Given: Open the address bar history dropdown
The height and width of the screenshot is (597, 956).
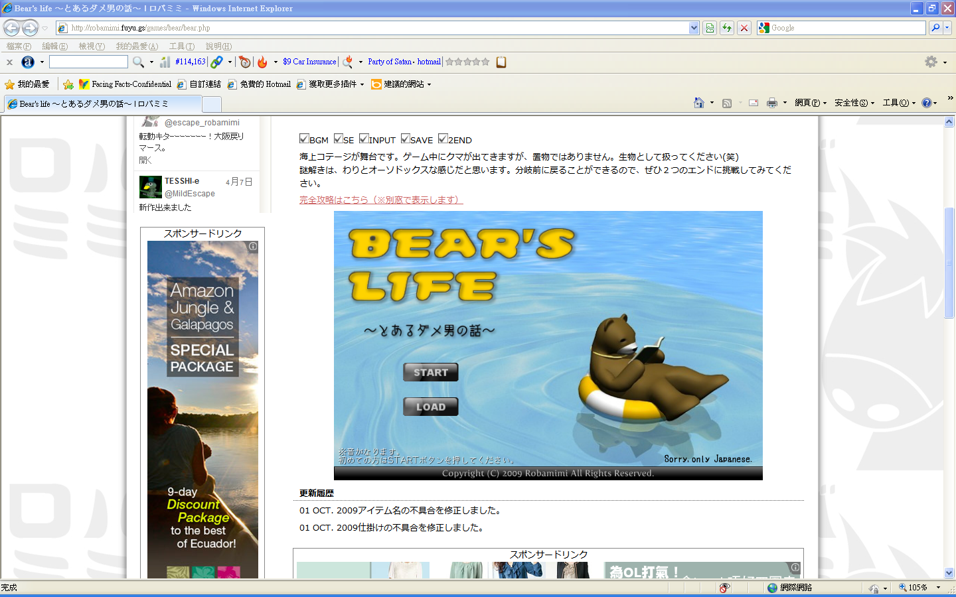Looking at the screenshot, I should point(694,28).
